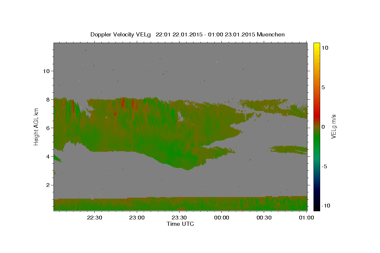Click the height tick label '2'
Screen dimensions: 380x253
point(48,185)
